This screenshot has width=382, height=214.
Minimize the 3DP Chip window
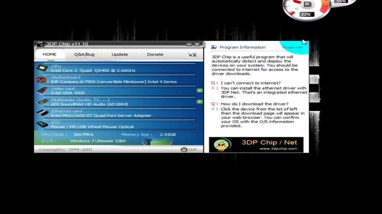(189, 44)
